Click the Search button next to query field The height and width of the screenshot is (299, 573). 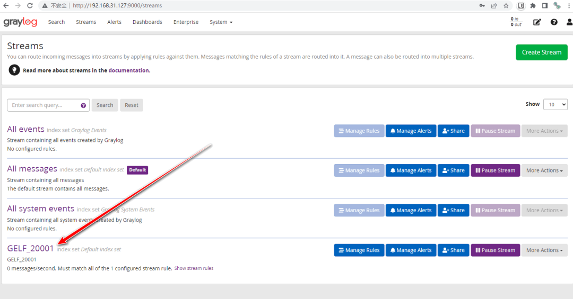click(x=105, y=105)
